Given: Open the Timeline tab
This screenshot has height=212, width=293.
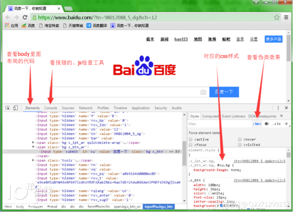Looking at the screenshot, I should pyautogui.click(x=120, y=108).
